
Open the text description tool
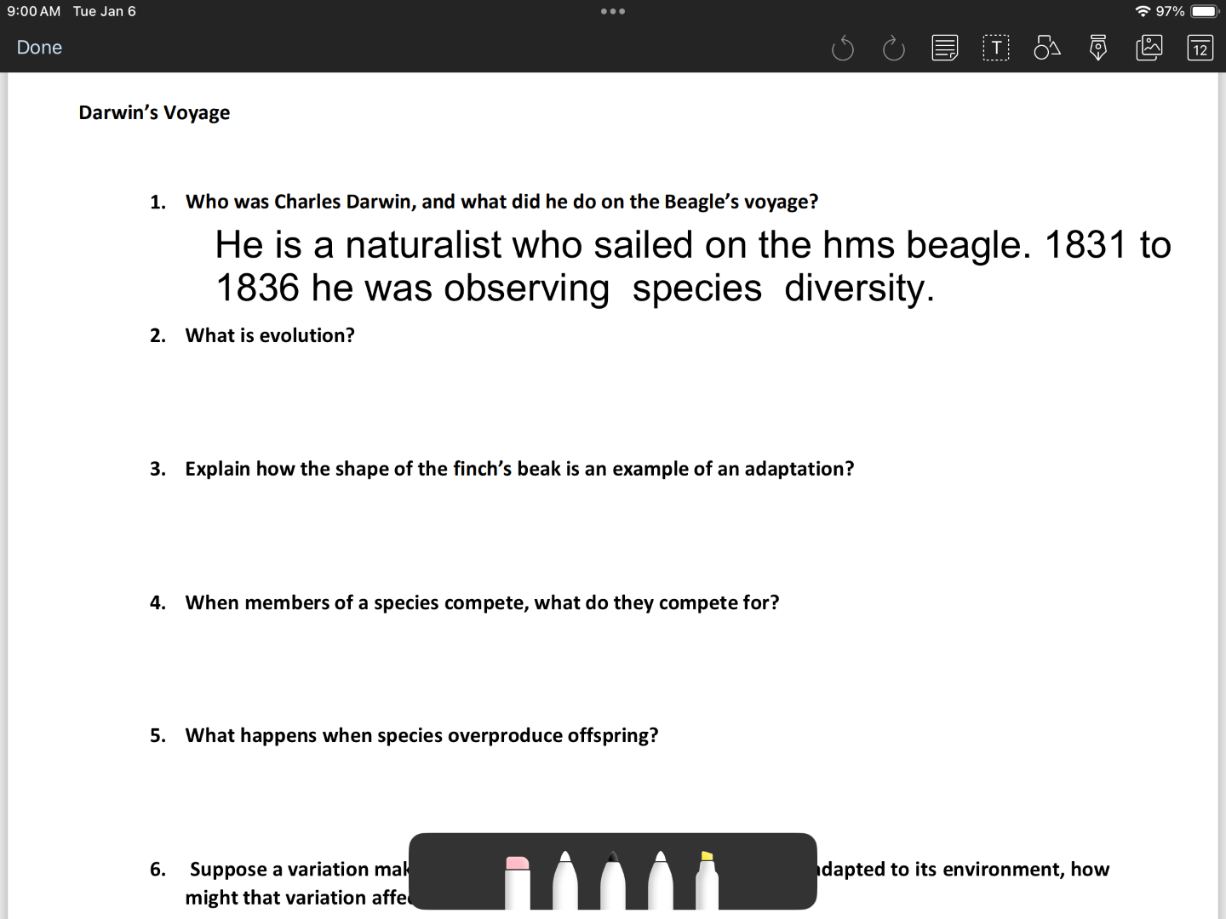tap(945, 48)
